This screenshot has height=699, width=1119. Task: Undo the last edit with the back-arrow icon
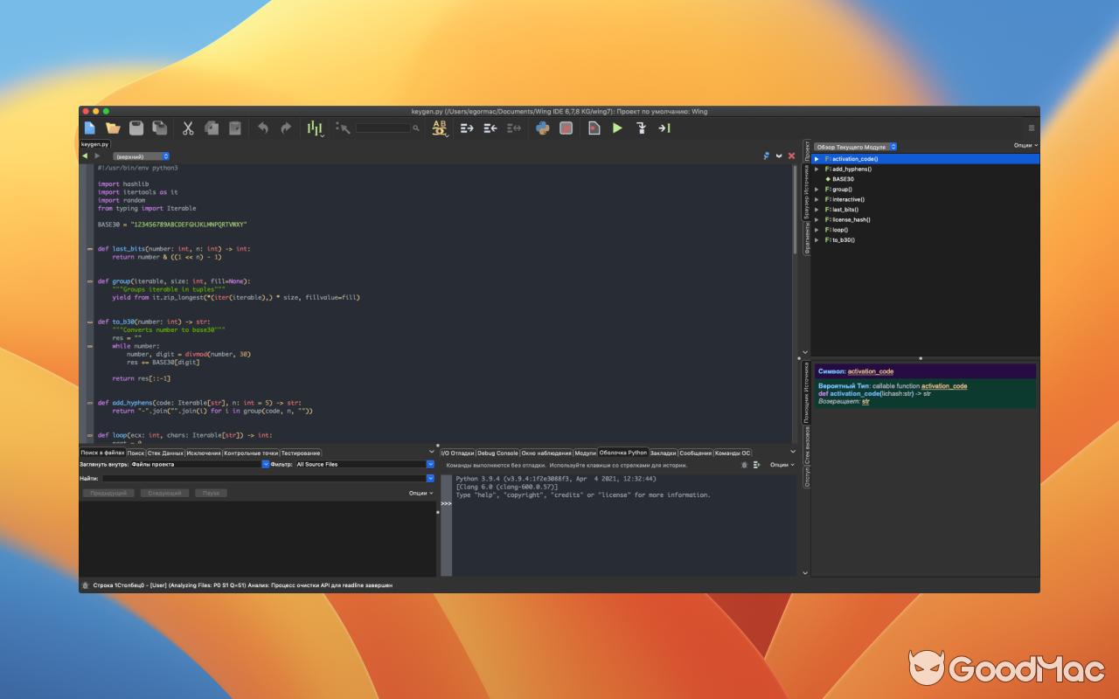coord(262,128)
